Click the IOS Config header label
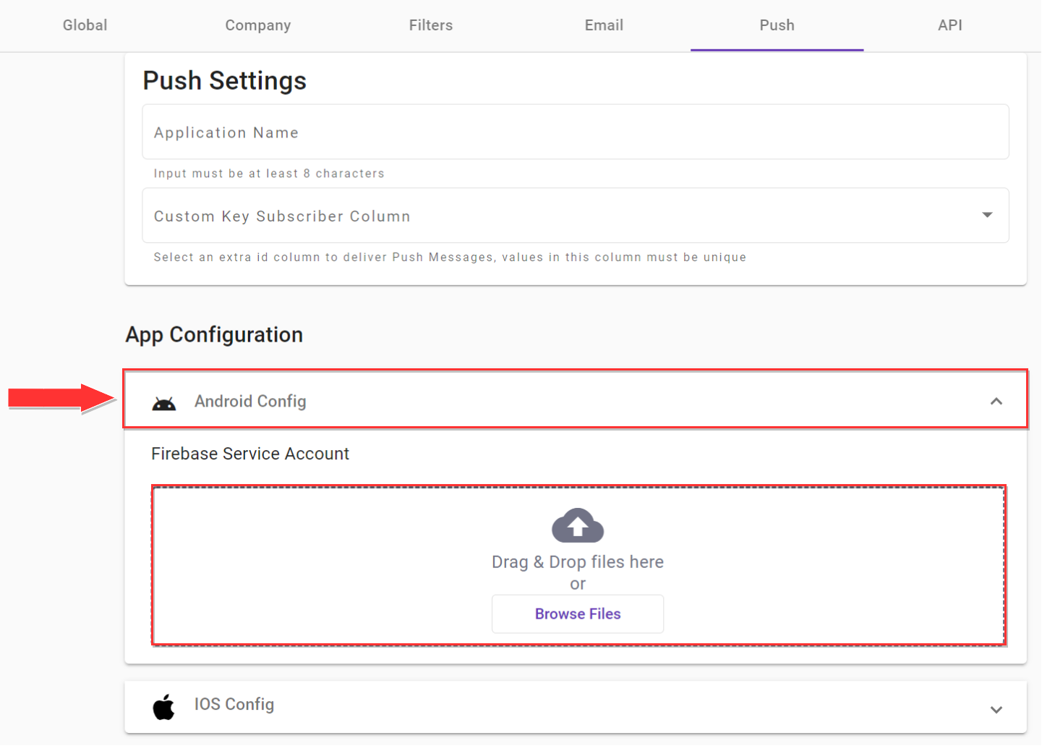Viewport: 1042px width, 746px height. [x=234, y=705]
